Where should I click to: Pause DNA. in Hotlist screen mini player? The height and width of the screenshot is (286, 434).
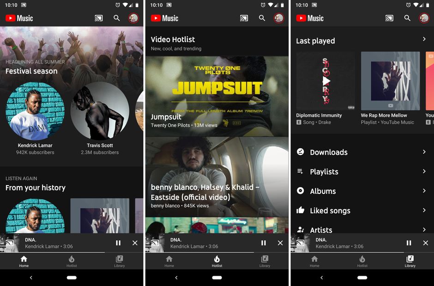[x=264, y=243]
